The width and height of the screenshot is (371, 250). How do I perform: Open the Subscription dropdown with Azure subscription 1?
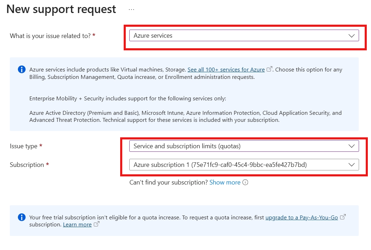click(x=244, y=164)
